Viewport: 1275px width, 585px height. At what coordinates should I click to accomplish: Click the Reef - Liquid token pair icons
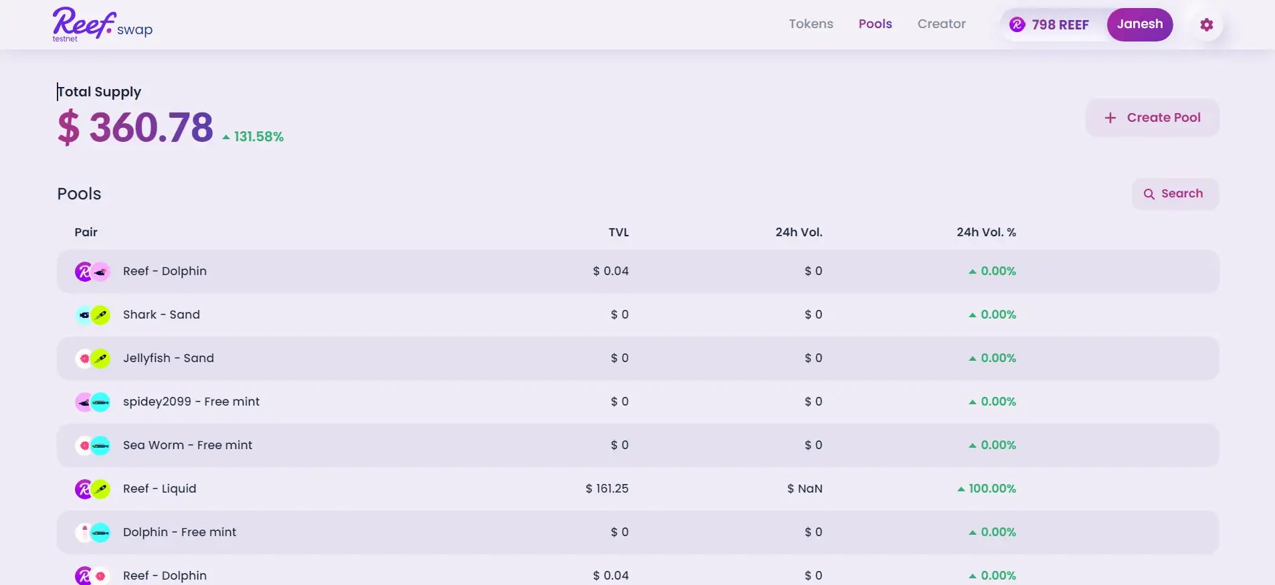coord(92,489)
